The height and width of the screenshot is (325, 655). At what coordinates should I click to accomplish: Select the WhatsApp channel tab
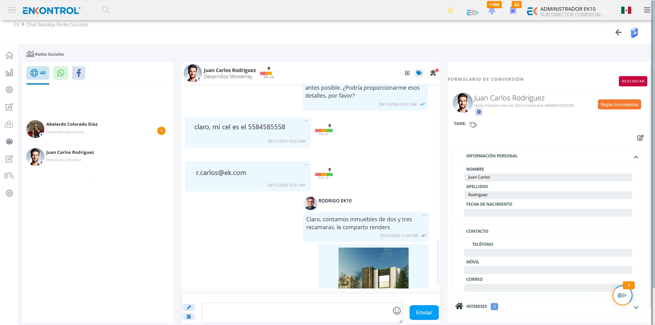(61, 73)
